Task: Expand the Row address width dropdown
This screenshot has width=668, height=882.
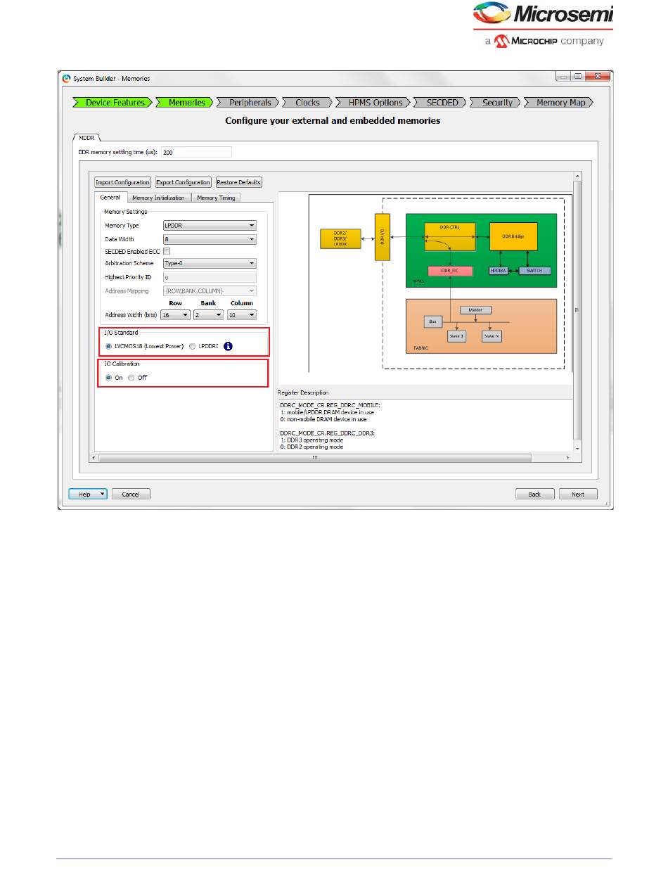Action: (176, 315)
